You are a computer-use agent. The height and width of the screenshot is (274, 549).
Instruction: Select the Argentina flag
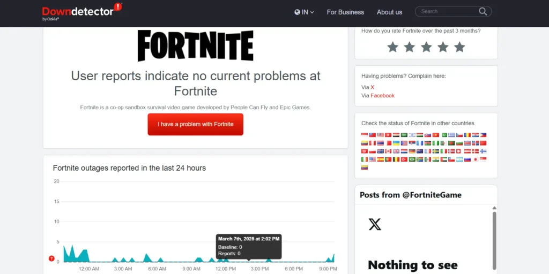tap(459, 159)
